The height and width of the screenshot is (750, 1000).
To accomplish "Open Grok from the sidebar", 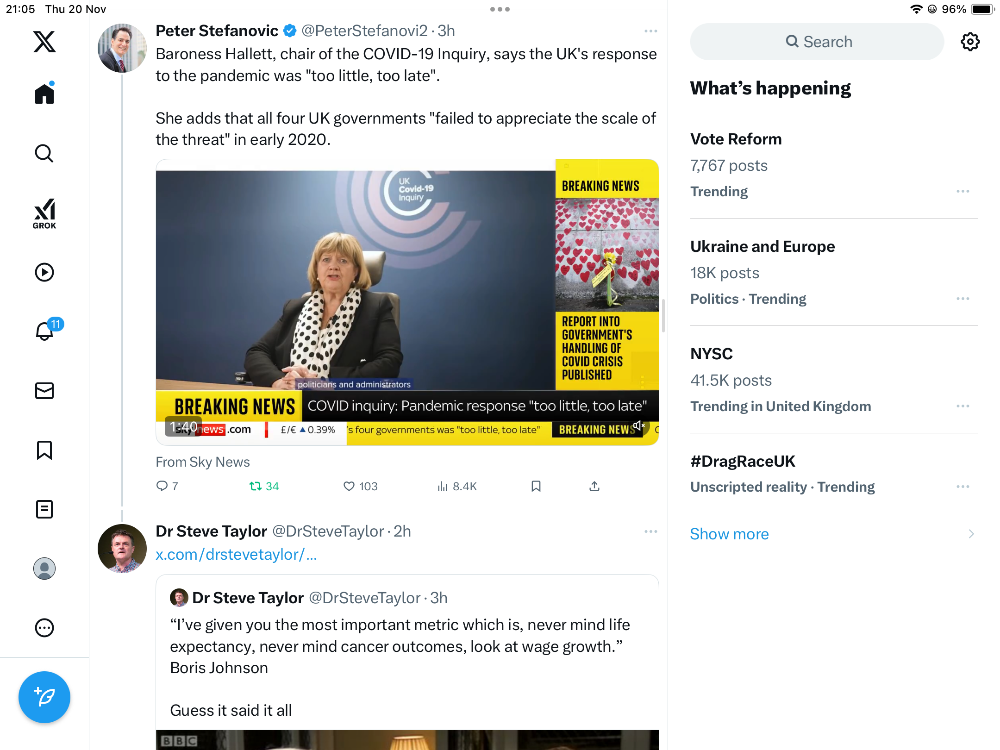I will tap(44, 213).
